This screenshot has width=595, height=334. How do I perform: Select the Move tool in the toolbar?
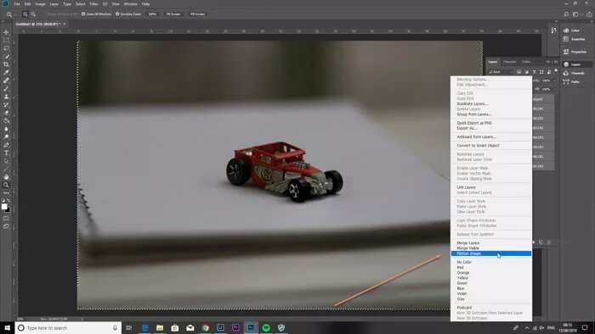(6, 32)
